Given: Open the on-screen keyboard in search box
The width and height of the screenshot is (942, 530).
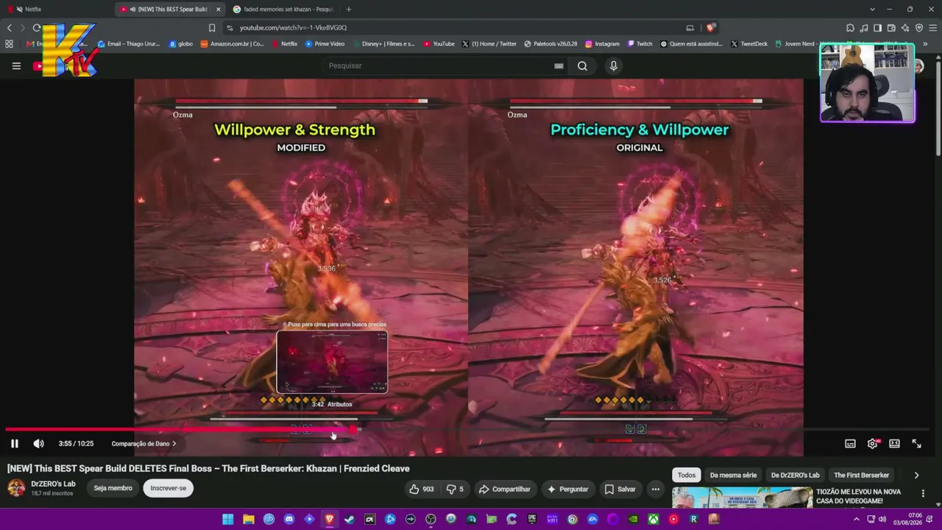Looking at the screenshot, I should (559, 66).
